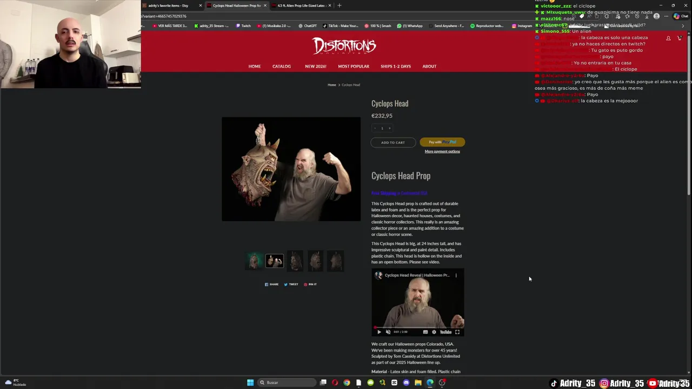Open the Send Anywhere bookmark
The width and height of the screenshot is (692, 389).
point(446,26)
